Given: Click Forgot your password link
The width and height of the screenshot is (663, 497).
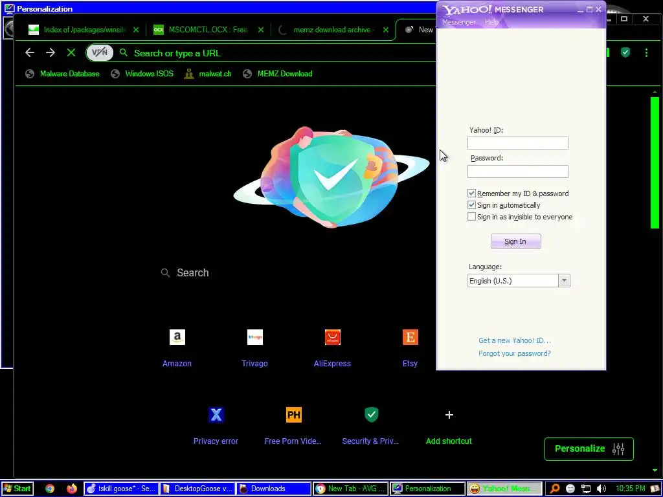Looking at the screenshot, I should [x=515, y=353].
